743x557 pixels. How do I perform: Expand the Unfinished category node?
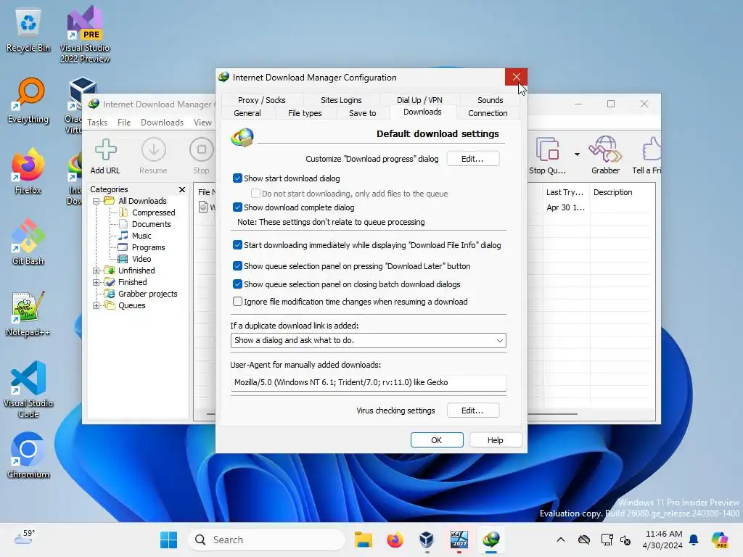coord(97,271)
